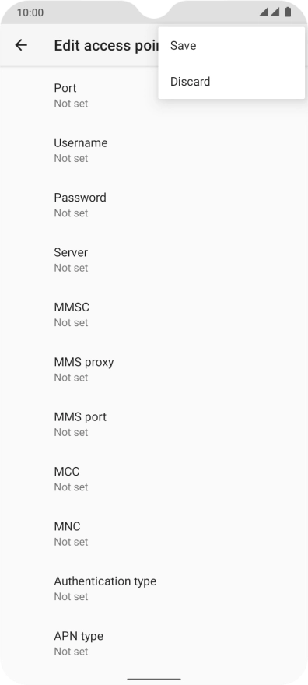Tap the second signal strength icon

[x=275, y=12]
